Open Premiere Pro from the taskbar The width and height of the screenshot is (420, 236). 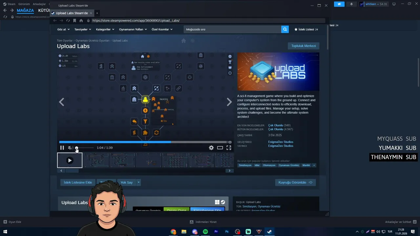(x=216, y=232)
